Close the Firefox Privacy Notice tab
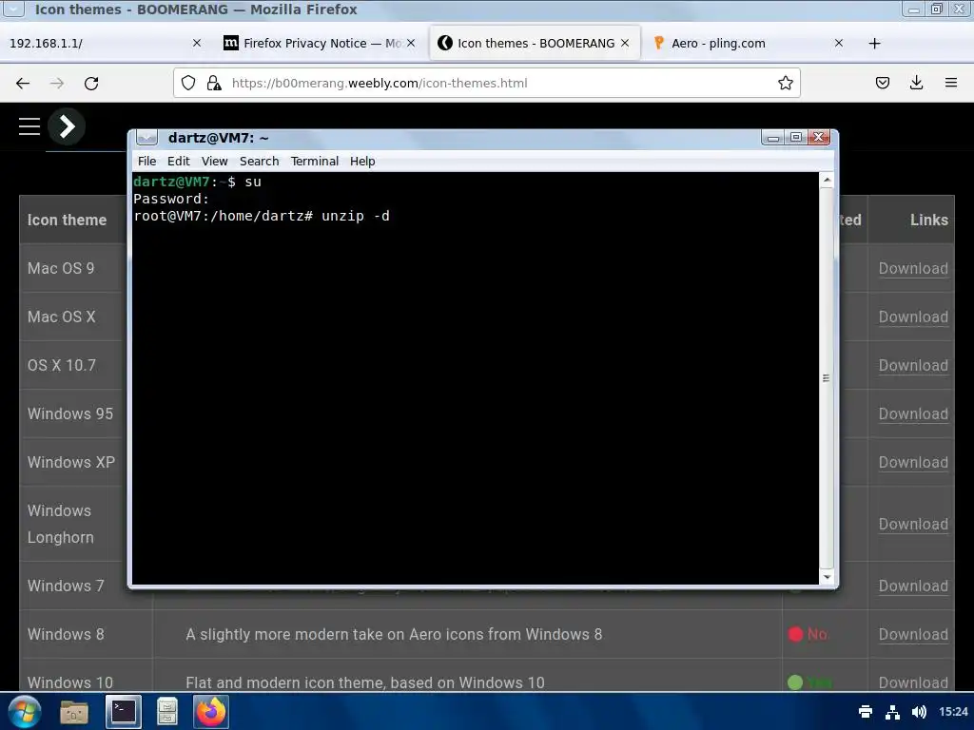 (411, 43)
